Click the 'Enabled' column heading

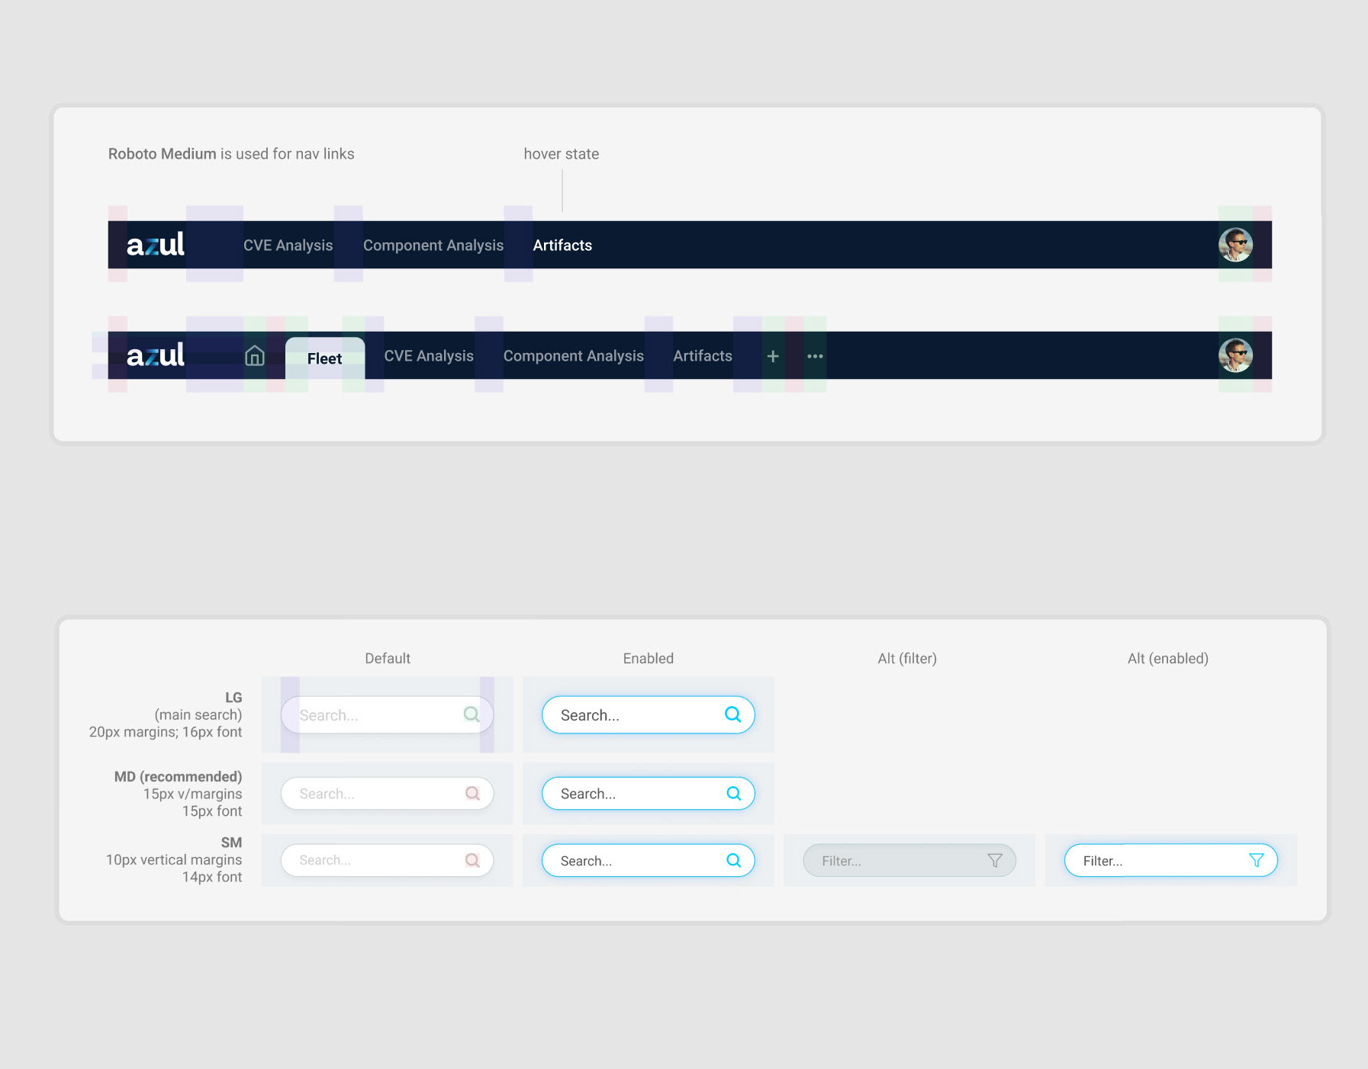pyautogui.click(x=649, y=658)
